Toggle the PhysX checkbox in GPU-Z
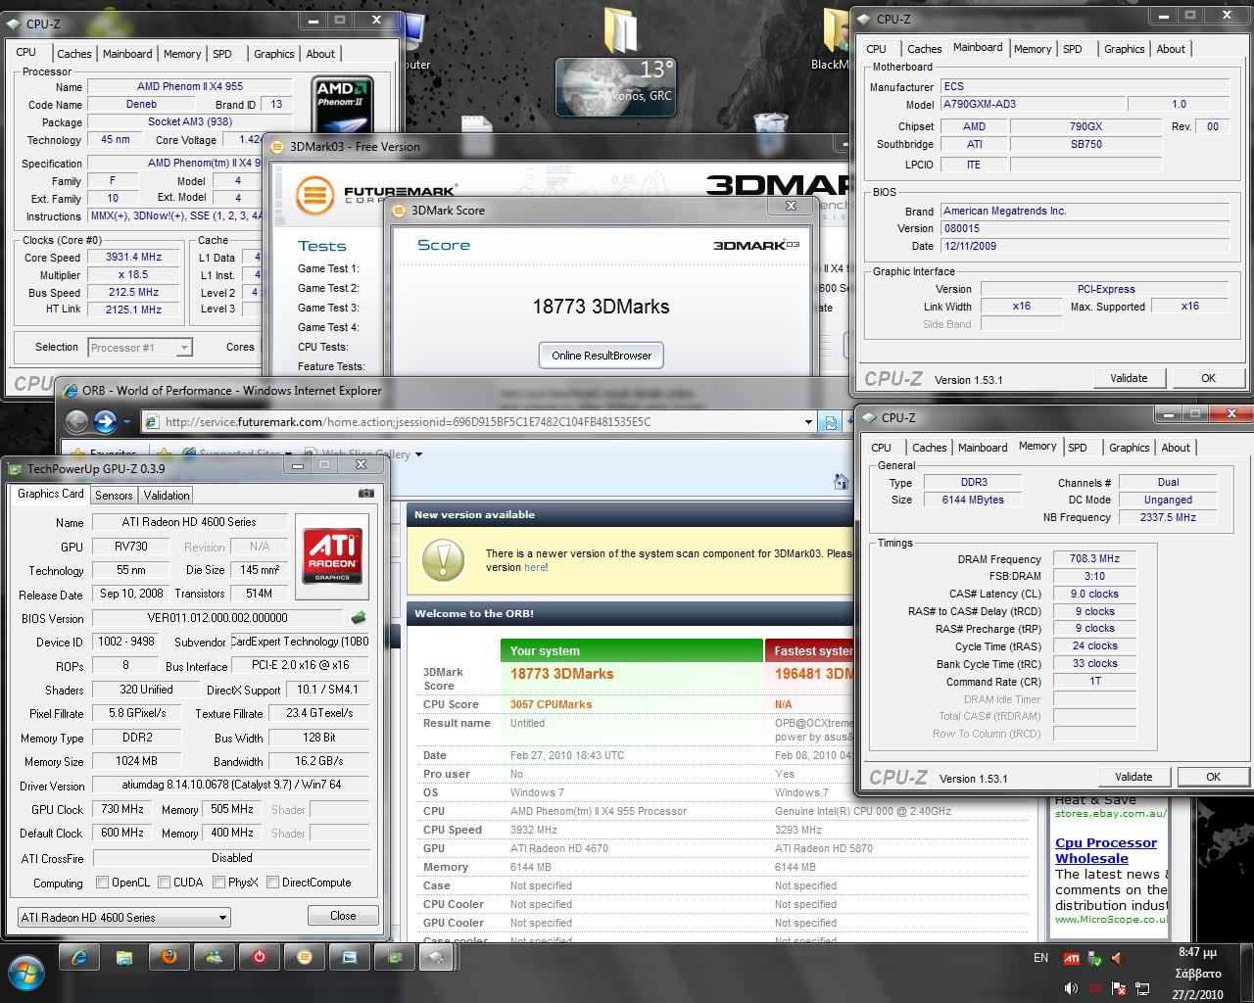The width and height of the screenshot is (1254, 1003). 219,883
